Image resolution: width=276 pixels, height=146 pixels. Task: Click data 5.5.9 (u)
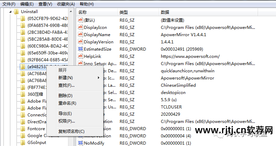pyautogui.click(x=169, y=100)
